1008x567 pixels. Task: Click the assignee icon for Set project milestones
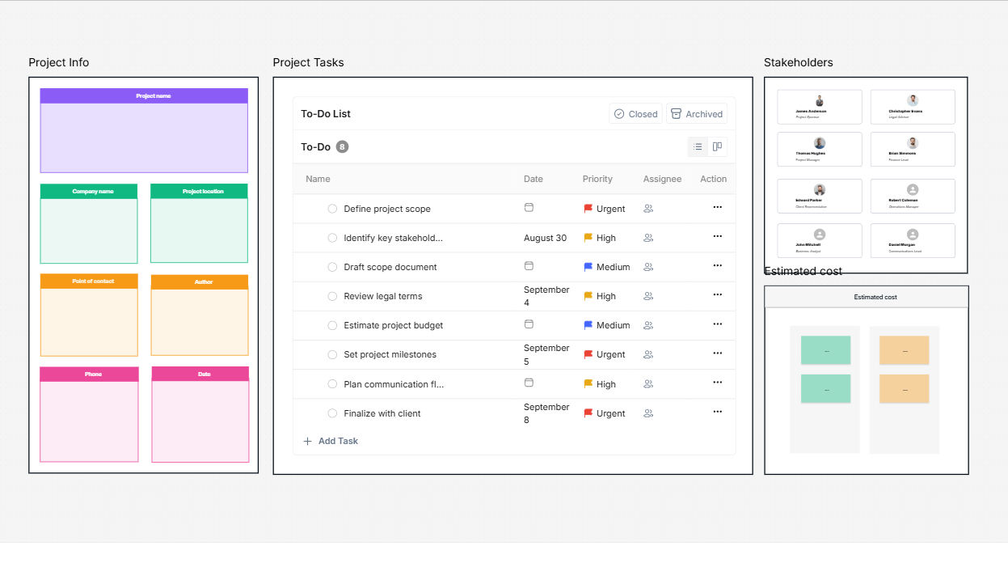pyautogui.click(x=648, y=354)
